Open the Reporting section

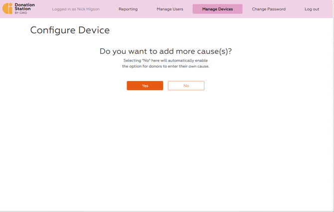[x=128, y=9]
